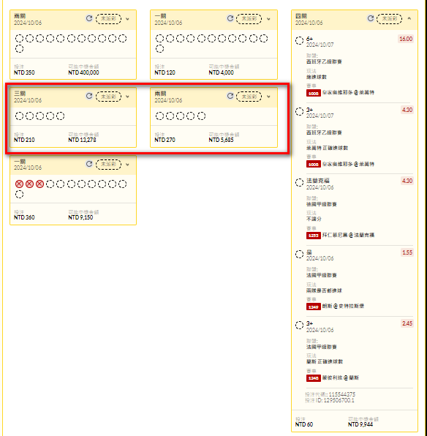Click the second red X result circle
427x436 pixels.
[29, 184]
